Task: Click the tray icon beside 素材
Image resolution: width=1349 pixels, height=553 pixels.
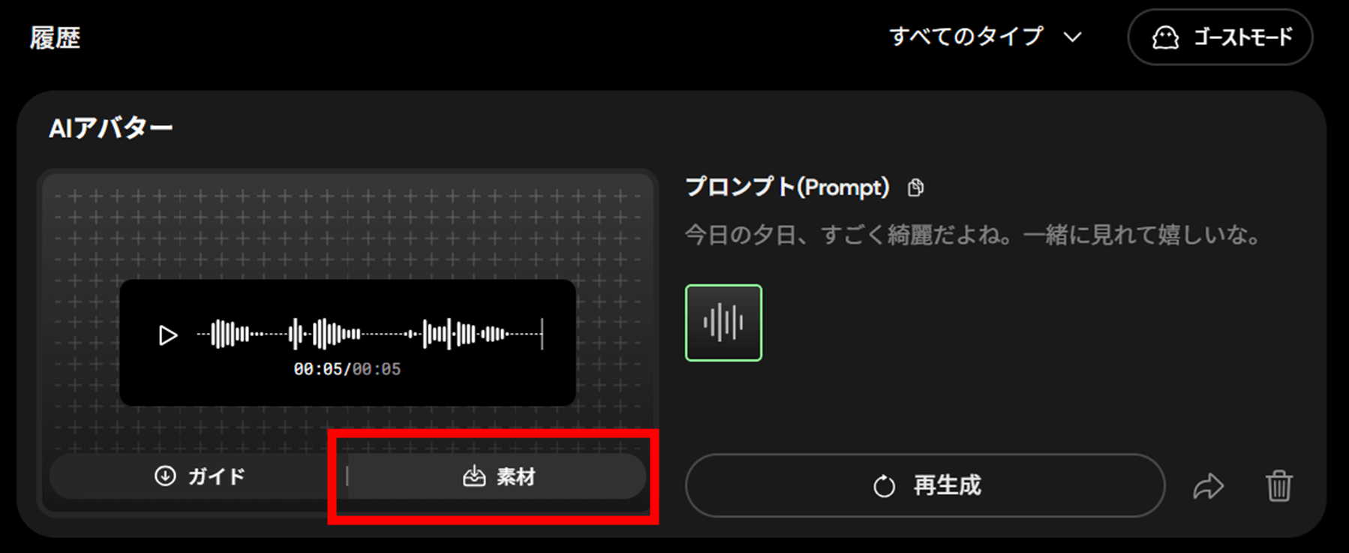Action: pyautogui.click(x=474, y=476)
